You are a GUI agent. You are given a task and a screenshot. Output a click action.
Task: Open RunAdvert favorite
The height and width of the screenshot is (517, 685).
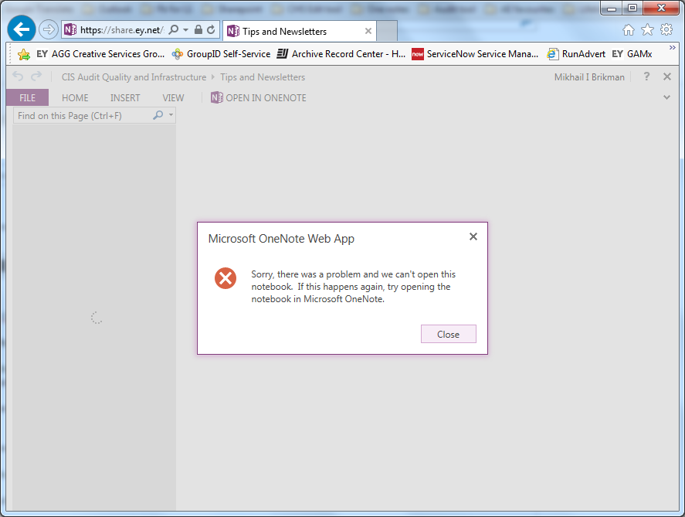point(576,54)
